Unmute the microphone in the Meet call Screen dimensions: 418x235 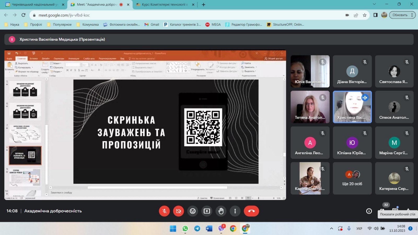pyautogui.click(x=164, y=211)
